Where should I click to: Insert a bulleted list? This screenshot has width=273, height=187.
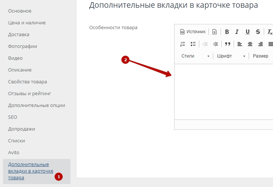pyautogui.click(x=193, y=44)
